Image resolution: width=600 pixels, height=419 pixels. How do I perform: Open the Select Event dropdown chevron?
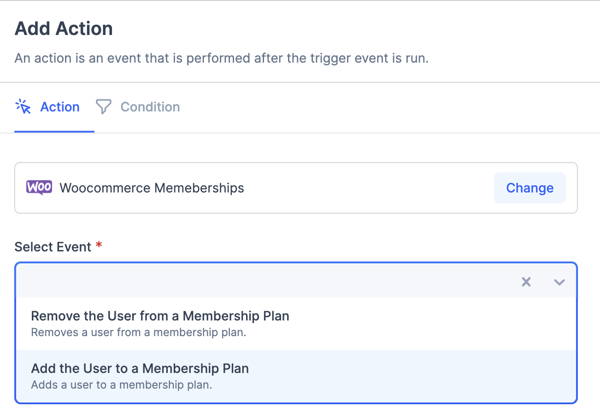(x=559, y=281)
